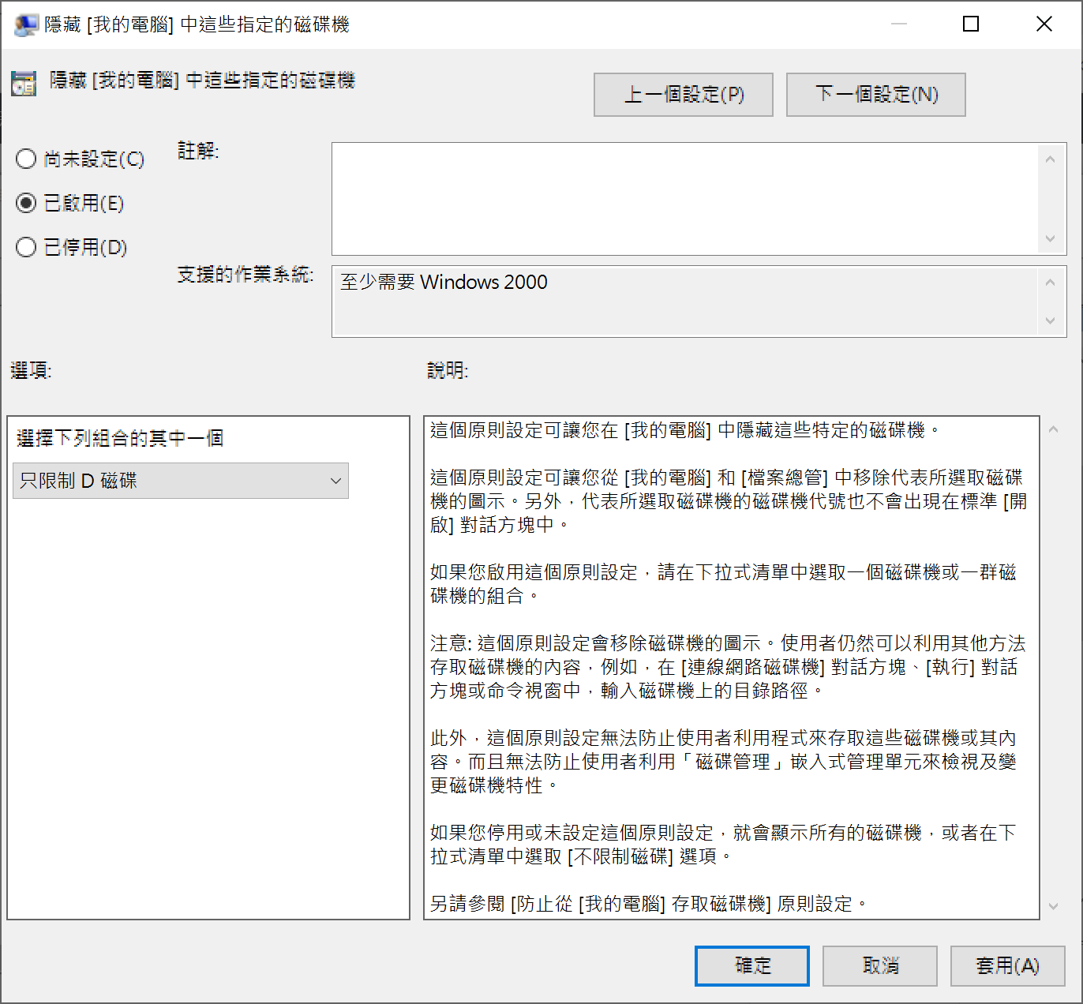Click the label 選擇下列組合的其中一個
The width and height of the screenshot is (1083, 1004).
[x=120, y=438]
